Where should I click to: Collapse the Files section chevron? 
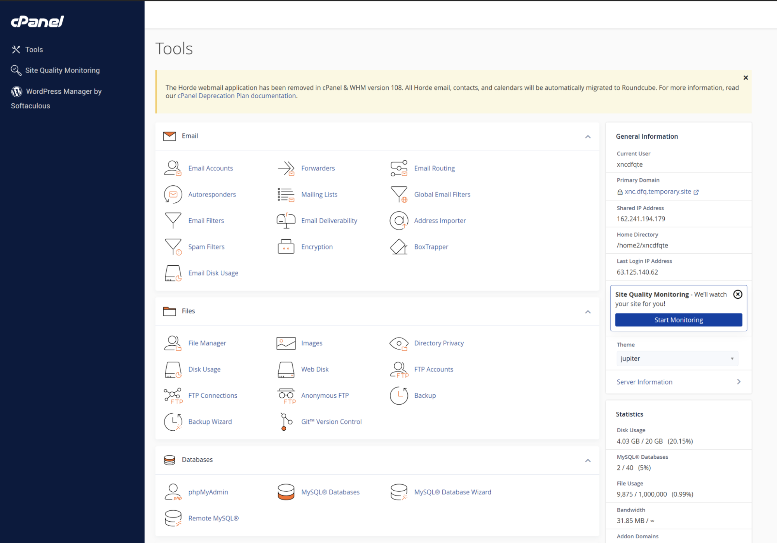[x=588, y=312]
